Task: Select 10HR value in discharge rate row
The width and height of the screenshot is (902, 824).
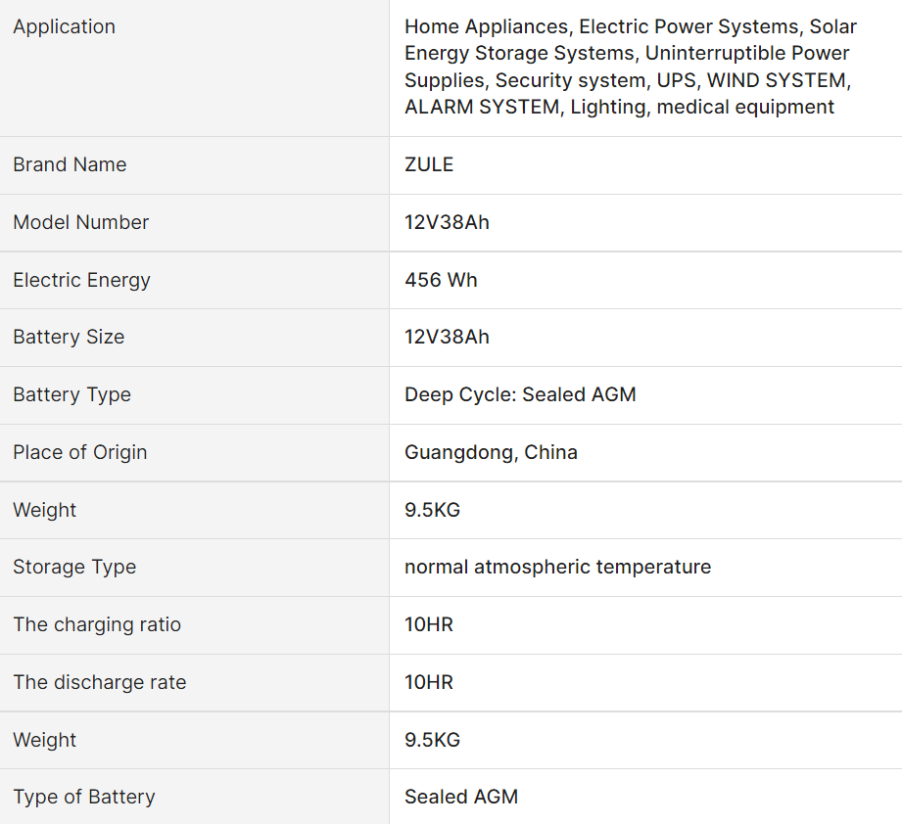Action: tap(429, 682)
